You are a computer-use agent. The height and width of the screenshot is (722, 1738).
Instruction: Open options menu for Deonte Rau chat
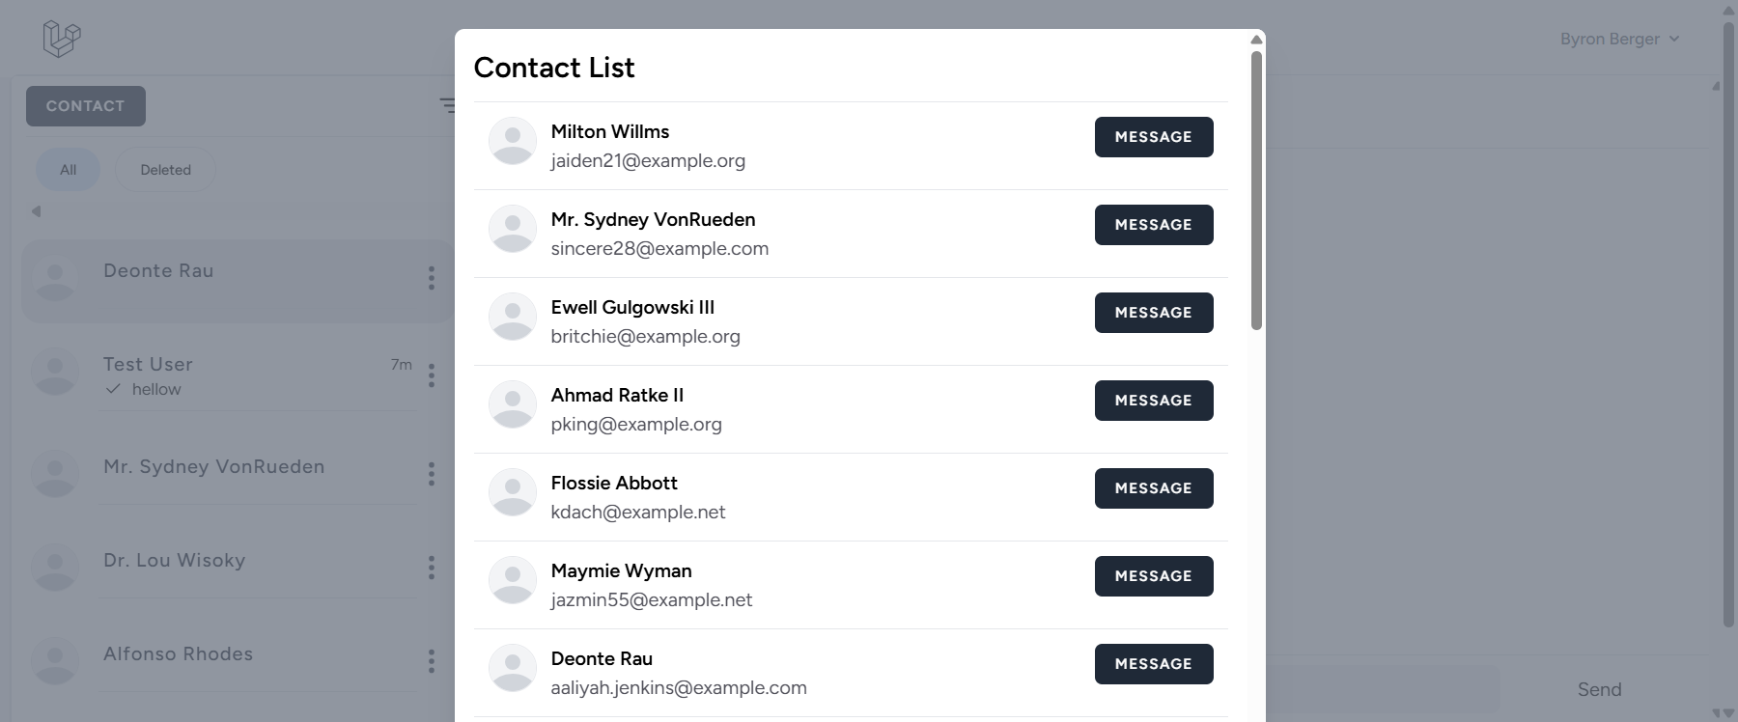[x=432, y=278]
